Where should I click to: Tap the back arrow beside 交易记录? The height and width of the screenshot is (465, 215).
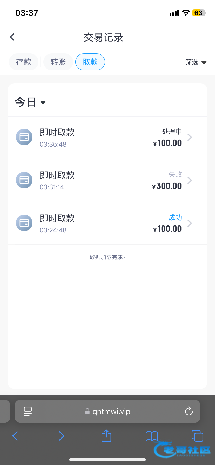click(x=12, y=37)
